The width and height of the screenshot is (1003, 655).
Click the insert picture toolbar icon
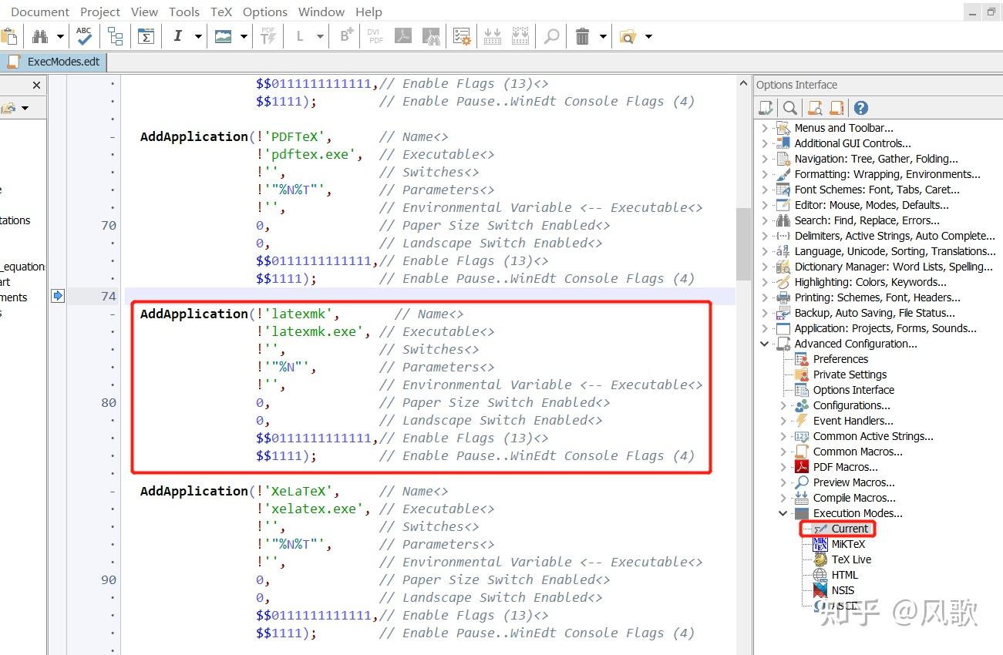(224, 36)
